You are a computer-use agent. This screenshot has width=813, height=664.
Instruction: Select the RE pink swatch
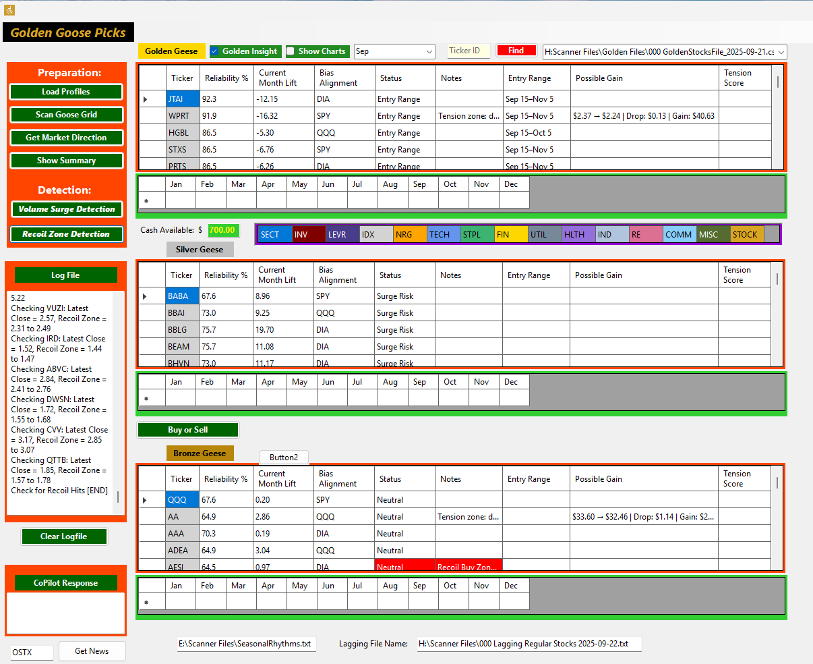pos(646,235)
